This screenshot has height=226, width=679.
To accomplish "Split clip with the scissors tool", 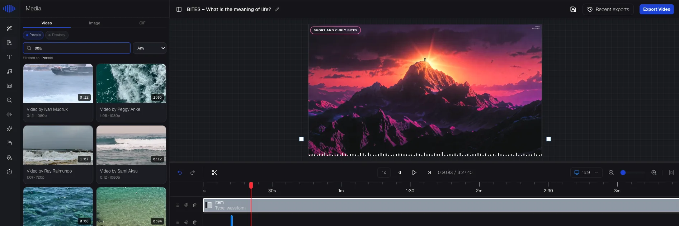I will point(214,173).
